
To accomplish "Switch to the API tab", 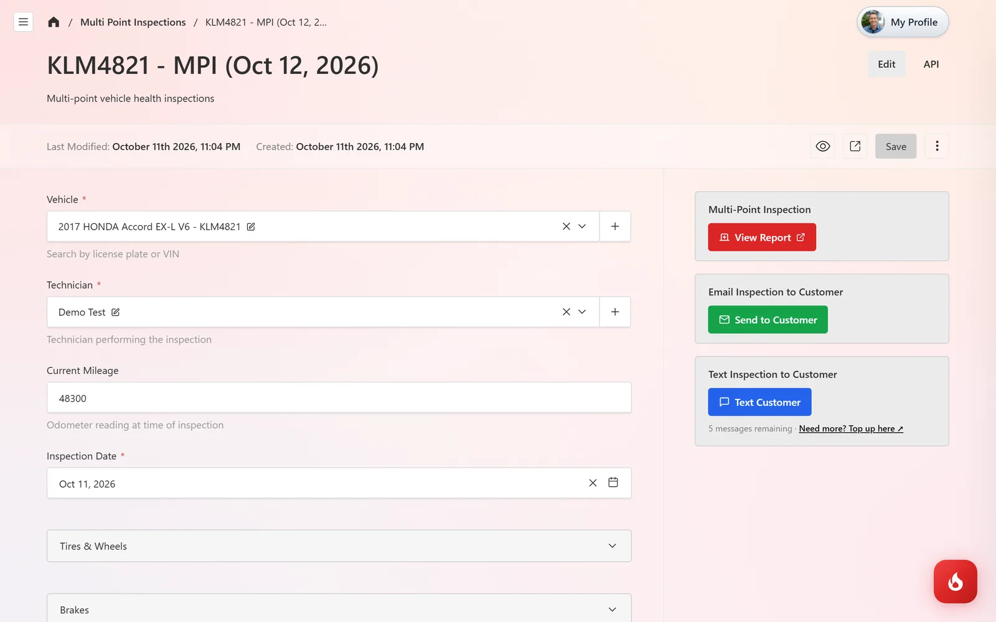I will [931, 64].
